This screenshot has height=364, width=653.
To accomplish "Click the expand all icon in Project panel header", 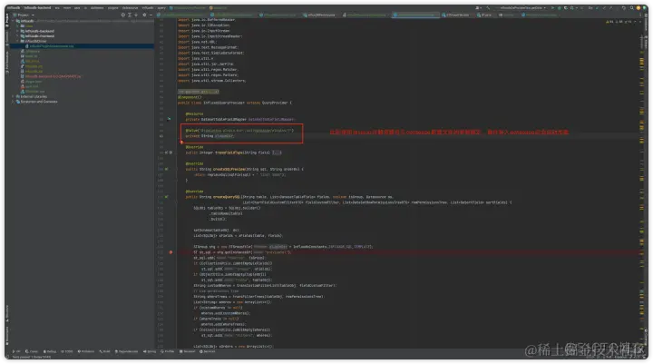I will coord(130,15).
